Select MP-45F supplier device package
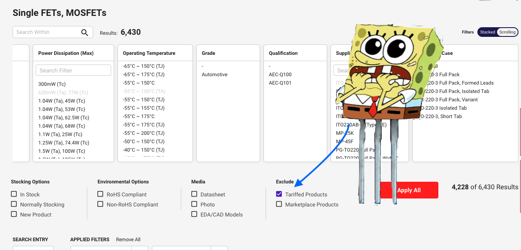 pyautogui.click(x=345, y=142)
